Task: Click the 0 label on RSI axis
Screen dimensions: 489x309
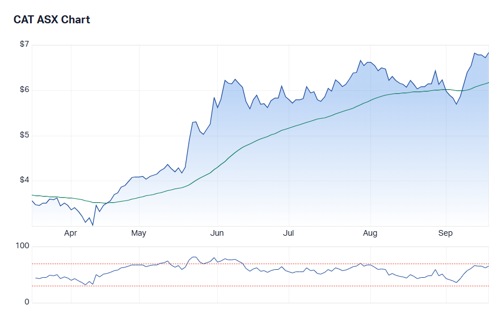Action: pyautogui.click(x=26, y=302)
